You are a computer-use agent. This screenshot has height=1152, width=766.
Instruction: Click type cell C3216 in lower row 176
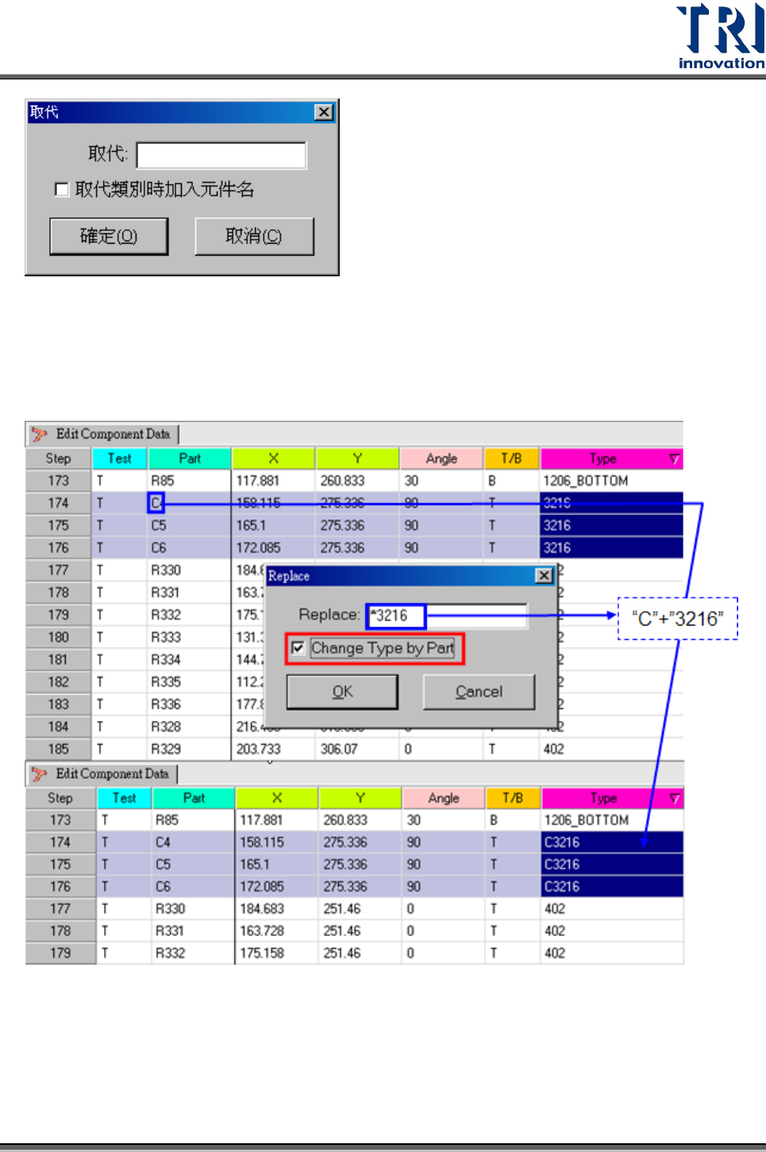coord(612,887)
